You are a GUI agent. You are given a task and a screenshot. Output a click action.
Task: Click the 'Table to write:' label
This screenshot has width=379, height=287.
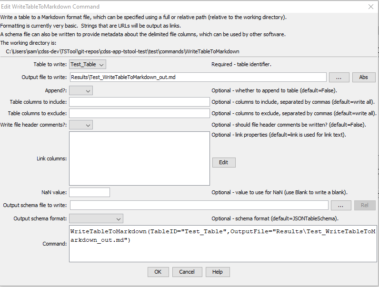pyautogui.click(x=50, y=65)
